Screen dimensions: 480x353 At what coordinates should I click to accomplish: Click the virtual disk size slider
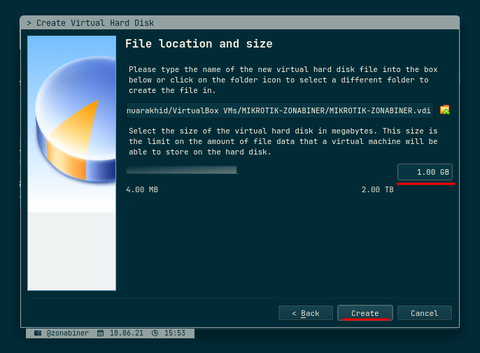click(x=260, y=170)
